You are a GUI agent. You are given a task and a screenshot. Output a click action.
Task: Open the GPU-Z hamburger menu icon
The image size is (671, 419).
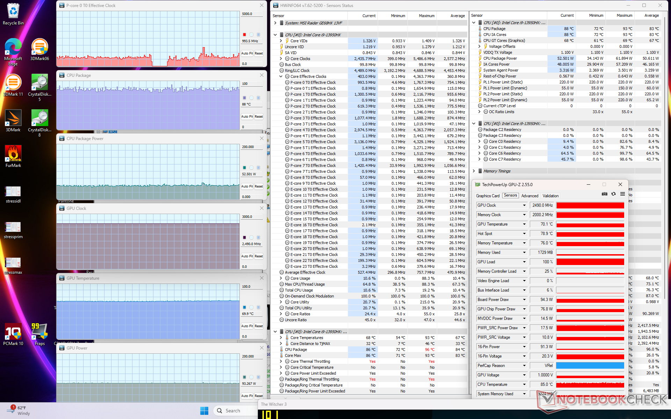622,194
